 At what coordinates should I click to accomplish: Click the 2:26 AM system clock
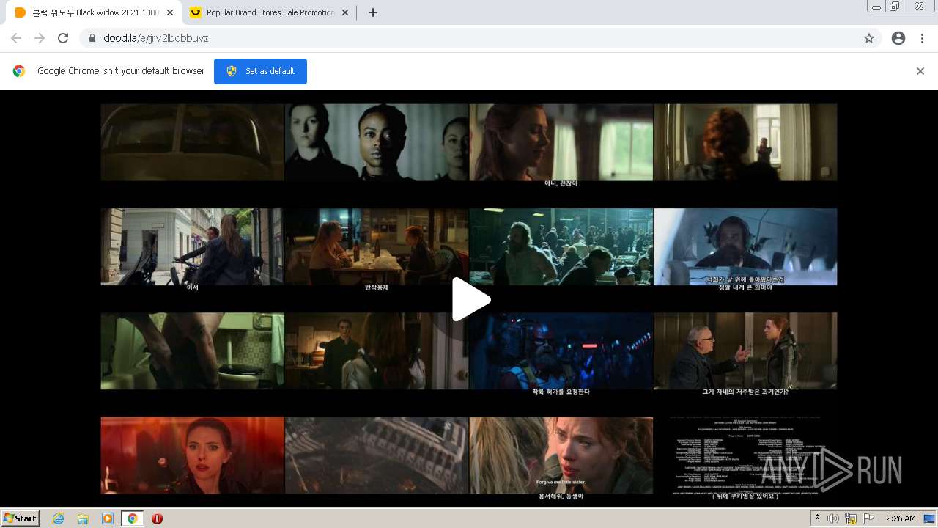coord(901,518)
